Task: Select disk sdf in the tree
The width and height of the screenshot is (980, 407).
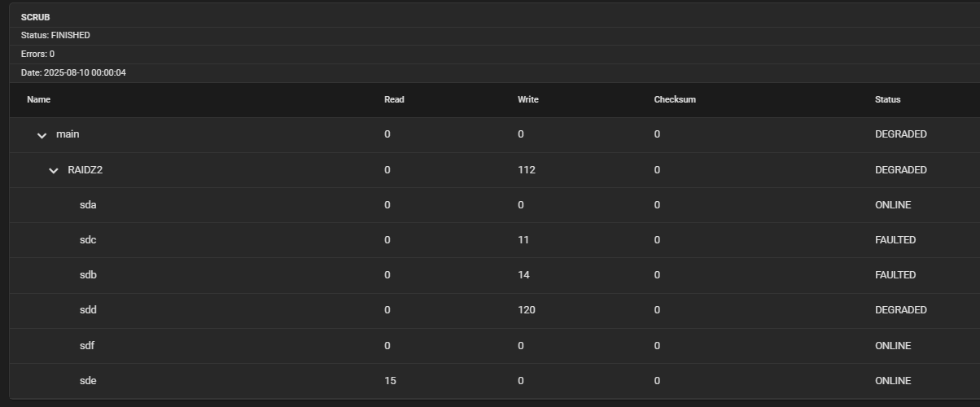Action: pyautogui.click(x=87, y=346)
